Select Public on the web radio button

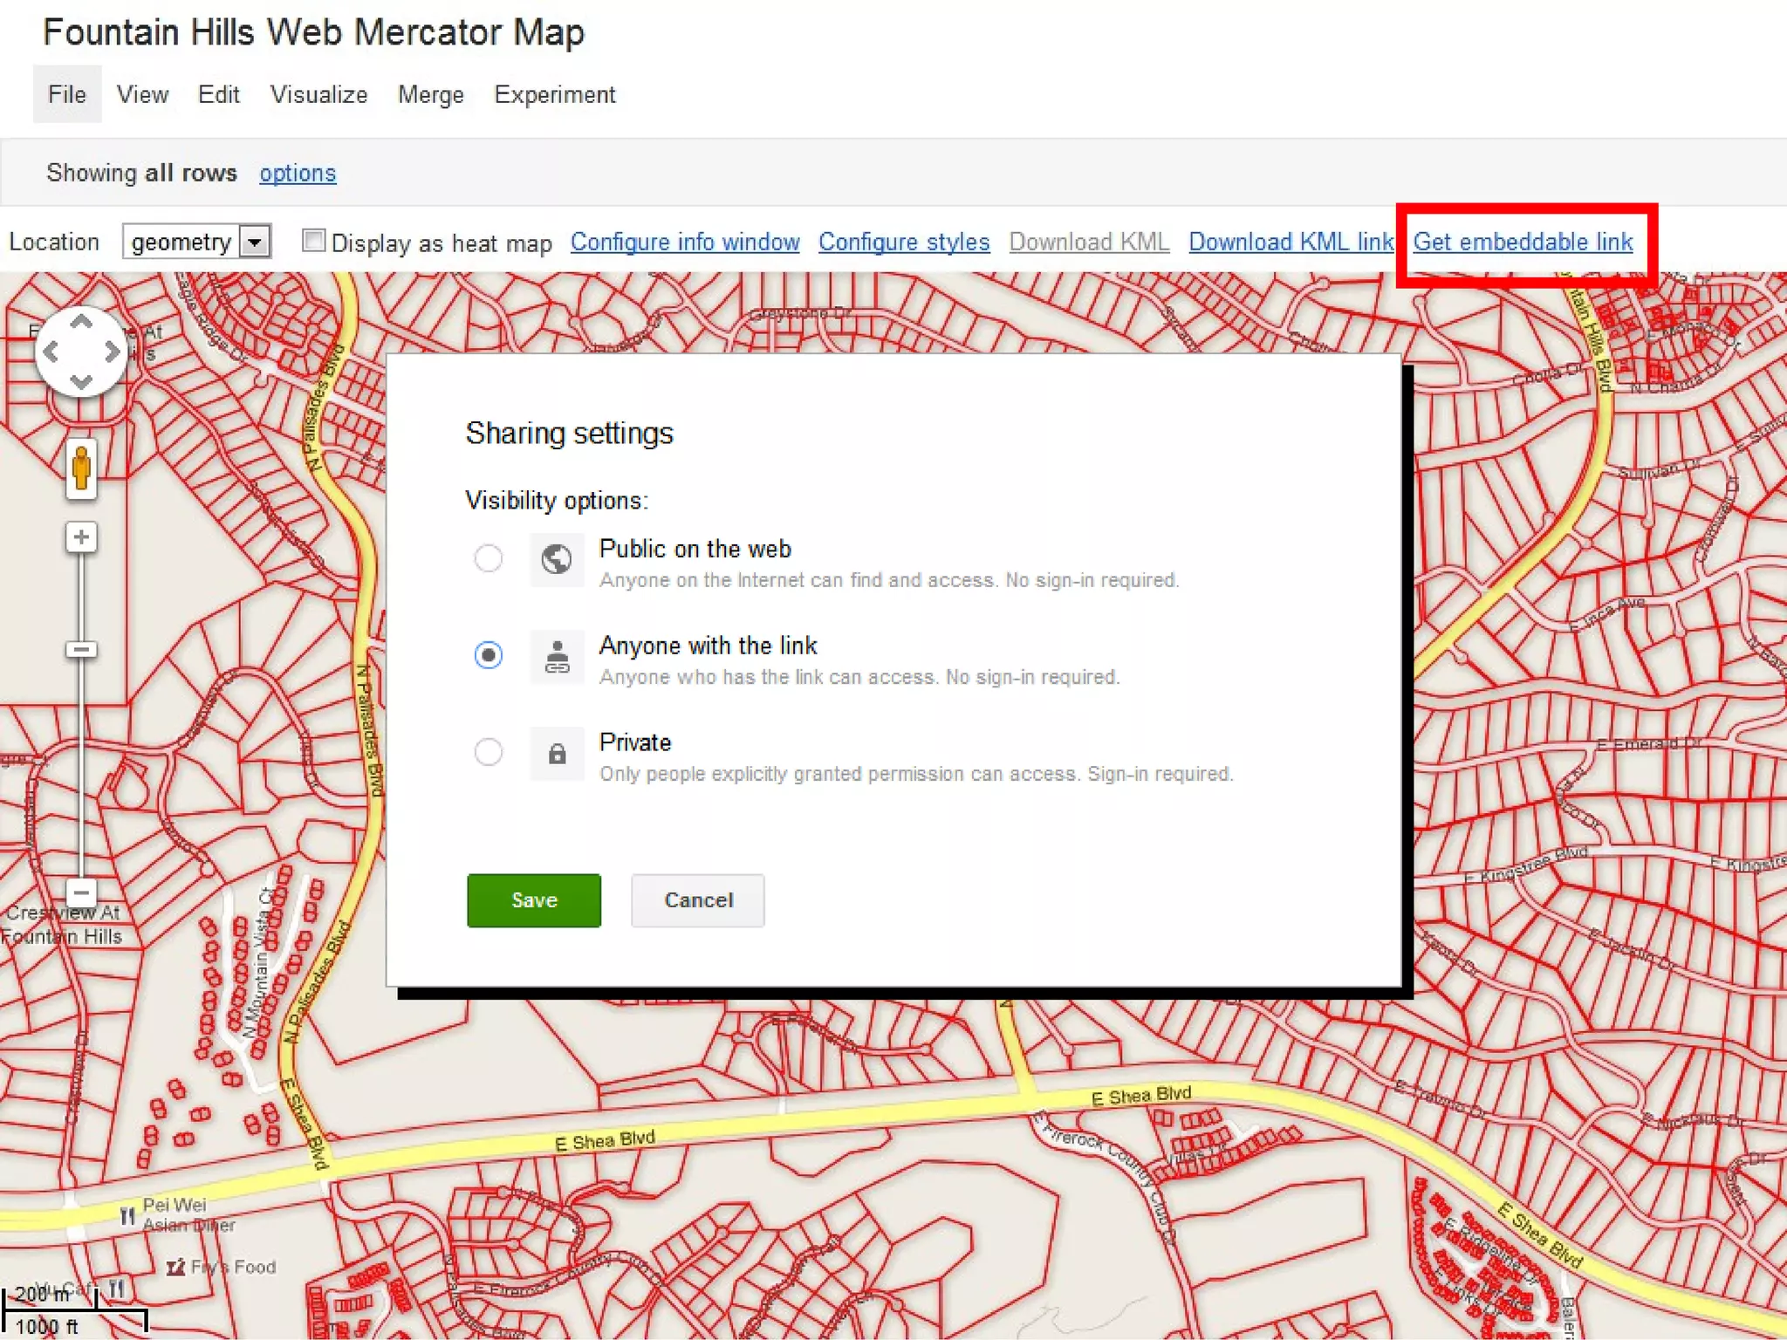(x=489, y=558)
